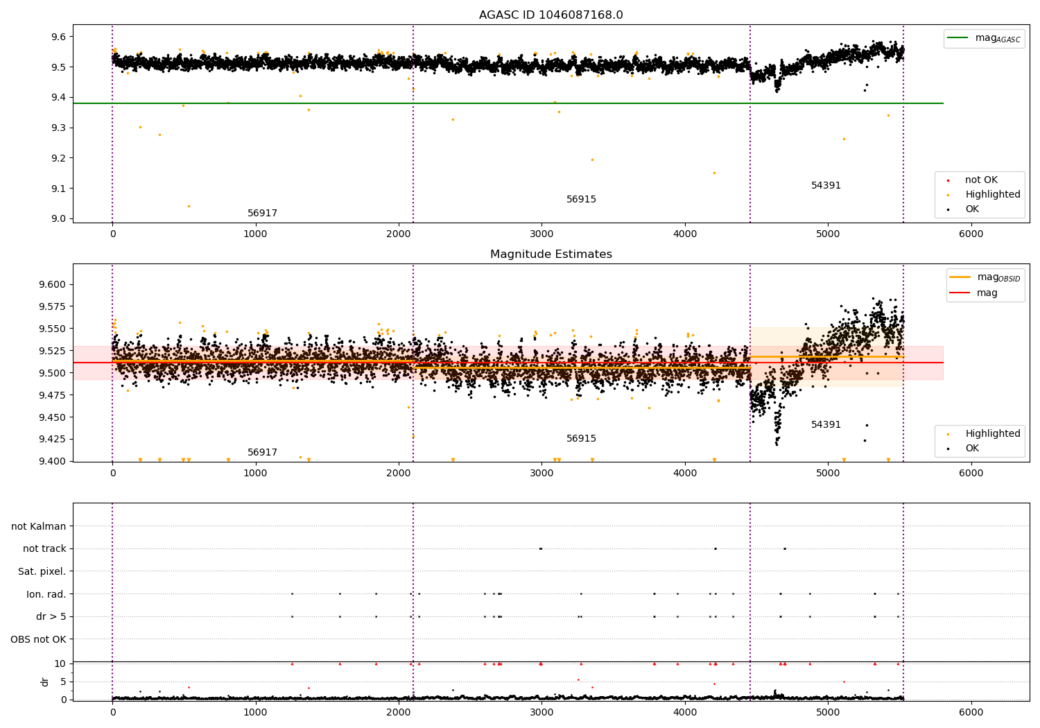Click the "9.425" y-axis tick label
Viewport: 1040px width, 728px height.
click(x=53, y=440)
